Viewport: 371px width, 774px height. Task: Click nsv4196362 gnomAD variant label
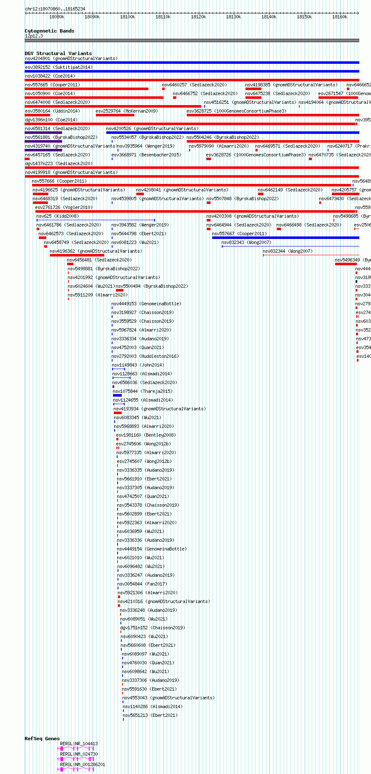pos(96,251)
